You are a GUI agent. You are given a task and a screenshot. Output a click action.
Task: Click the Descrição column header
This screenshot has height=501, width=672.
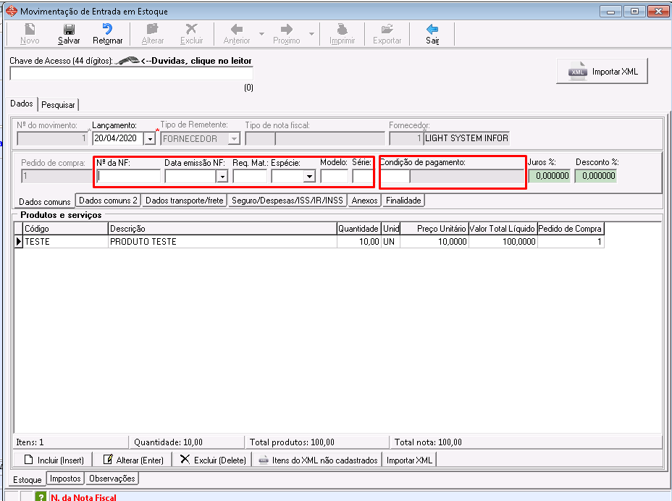[x=222, y=229]
